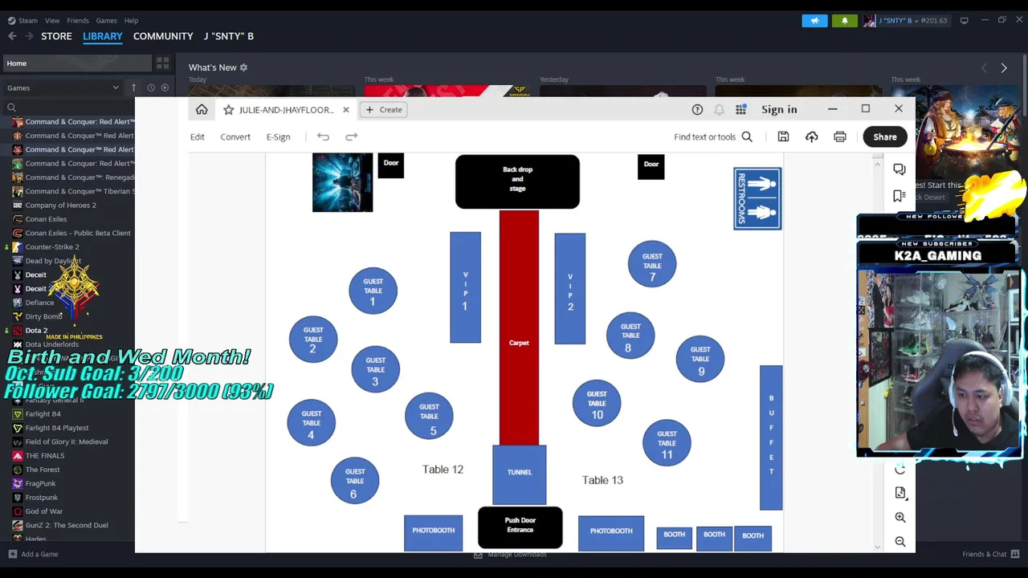Save the PDF with floppy icon
Viewport: 1028px width, 578px height.
pyautogui.click(x=783, y=136)
